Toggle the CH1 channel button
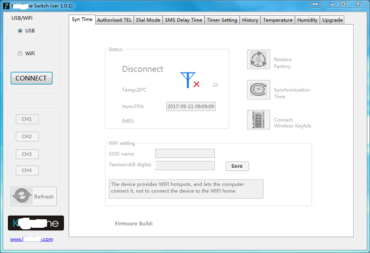 coord(27,119)
